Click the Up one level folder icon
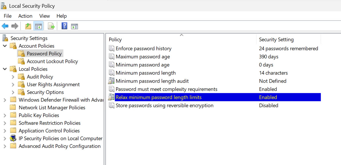 [x=28, y=27]
